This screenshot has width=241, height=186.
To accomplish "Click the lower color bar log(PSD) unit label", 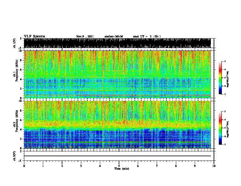I will 228,129.
